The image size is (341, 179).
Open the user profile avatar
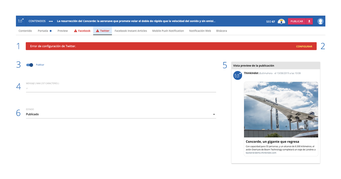[x=321, y=21]
